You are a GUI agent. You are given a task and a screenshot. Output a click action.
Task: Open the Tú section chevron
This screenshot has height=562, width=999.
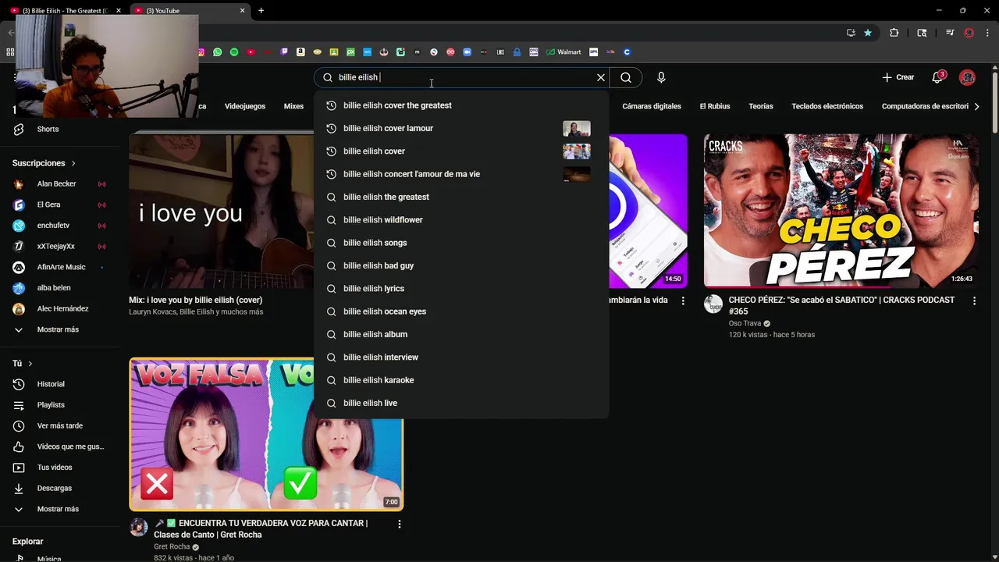(30, 364)
